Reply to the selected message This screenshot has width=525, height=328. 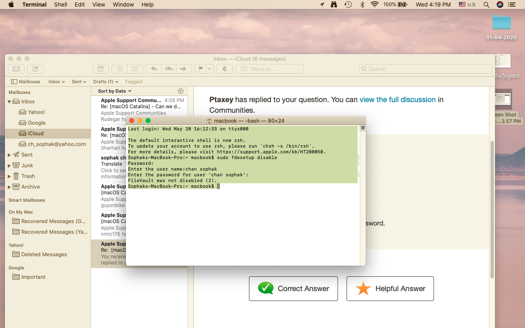pos(154,69)
